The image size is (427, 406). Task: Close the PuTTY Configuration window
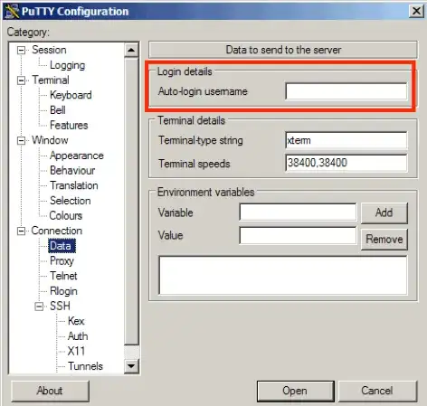[x=416, y=11]
